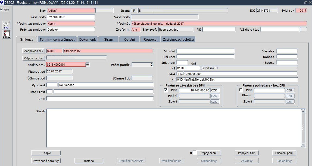
Task: Click the Připojení obj. button
Action: pyautogui.click(x=209, y=153)
